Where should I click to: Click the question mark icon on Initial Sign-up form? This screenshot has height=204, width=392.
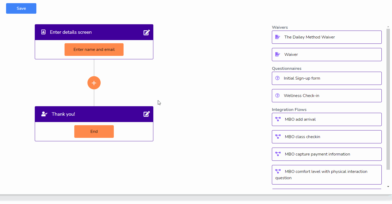tap(277, 78)
